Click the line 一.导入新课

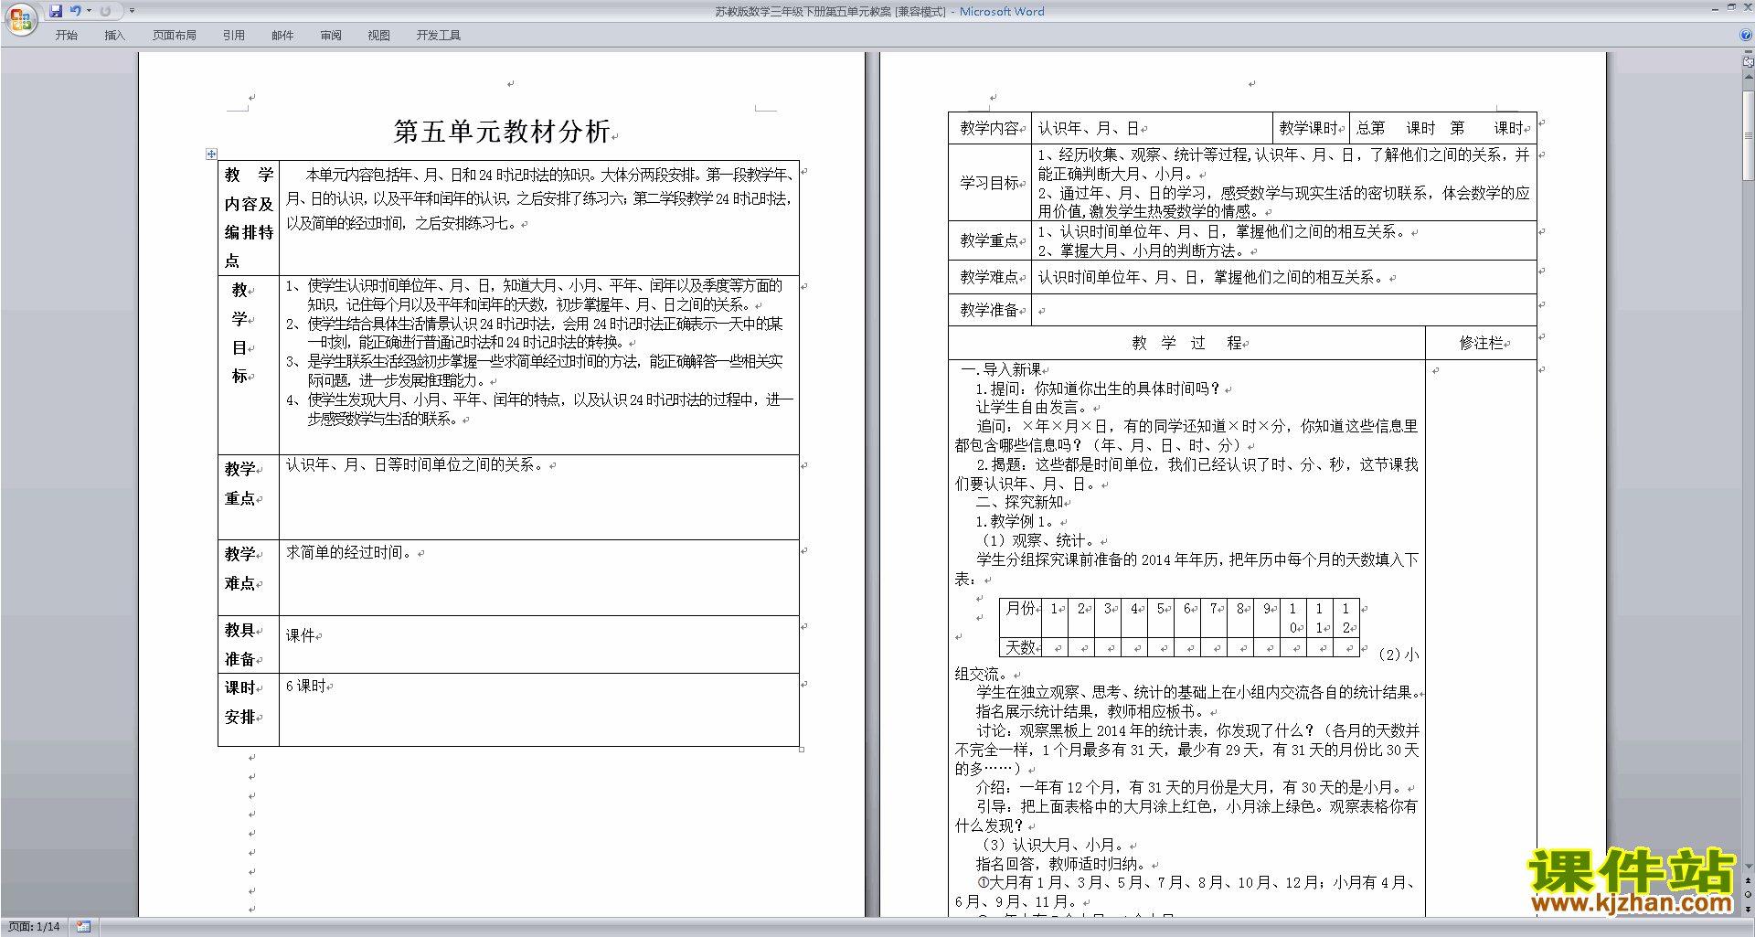tap(1001, 369)
